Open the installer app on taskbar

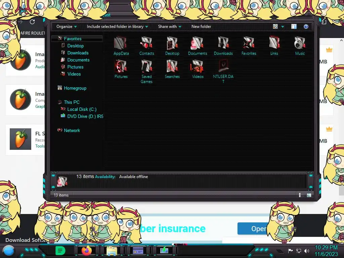[x=164, y=251]
